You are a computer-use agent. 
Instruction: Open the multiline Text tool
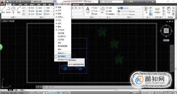pos(88,10)
